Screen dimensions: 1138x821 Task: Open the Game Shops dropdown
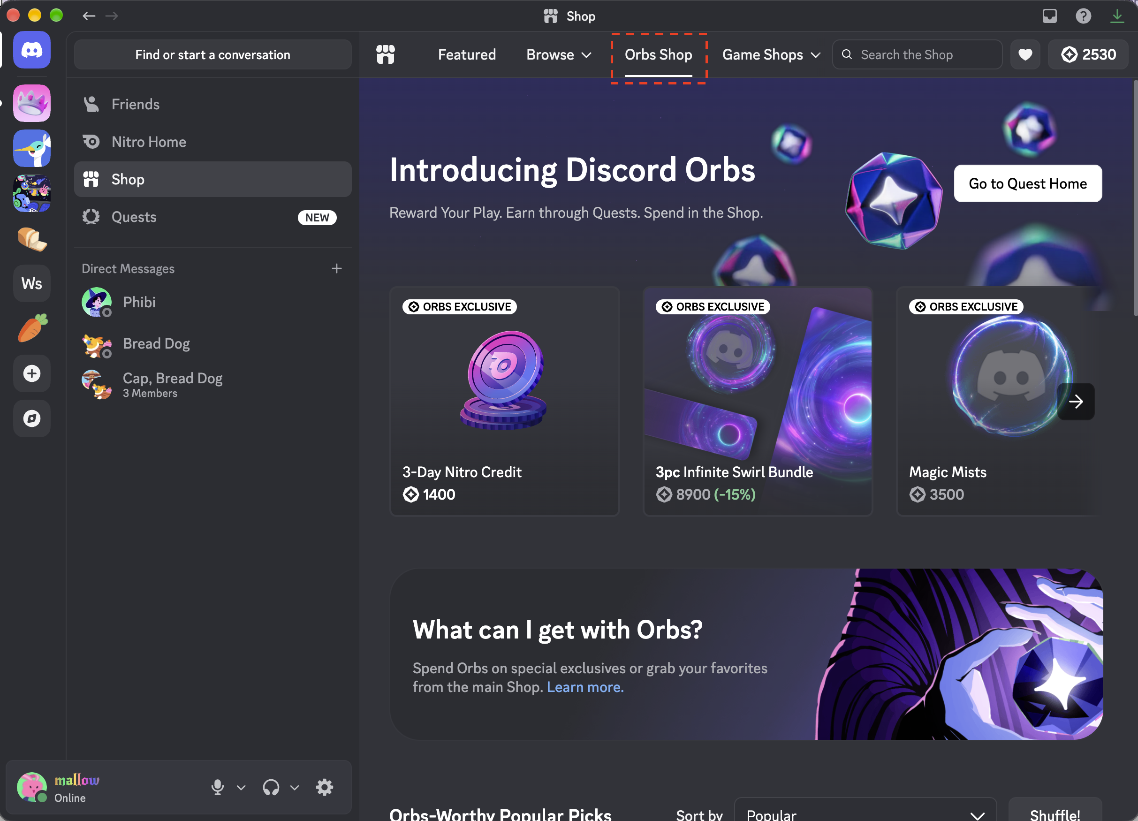771,54
